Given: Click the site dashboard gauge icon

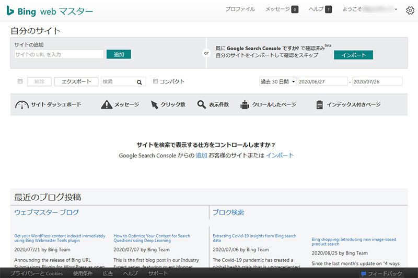Looking at the screenshot, I should [22, 105].
